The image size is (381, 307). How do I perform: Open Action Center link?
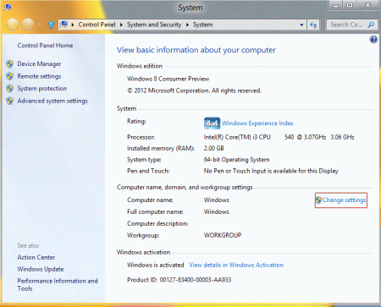pos(36,257)
